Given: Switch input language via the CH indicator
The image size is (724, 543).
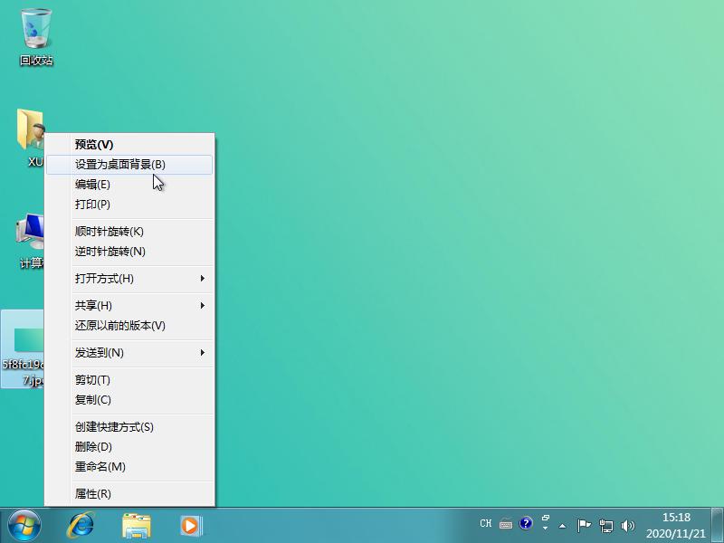Looking at the screenshot, I should tap(486, 523).
